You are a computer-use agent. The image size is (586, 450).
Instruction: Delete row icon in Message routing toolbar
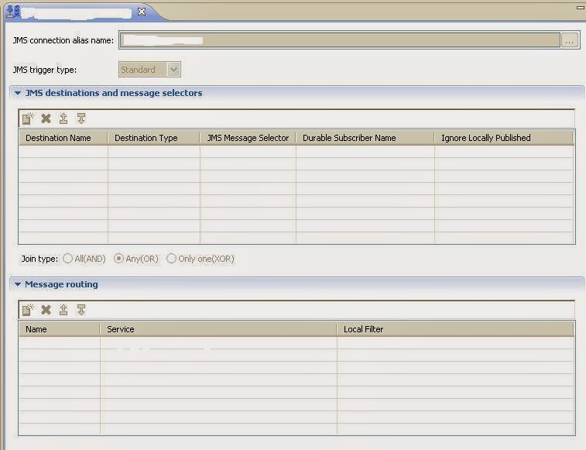pyautogui.click(x=46, y=310)
